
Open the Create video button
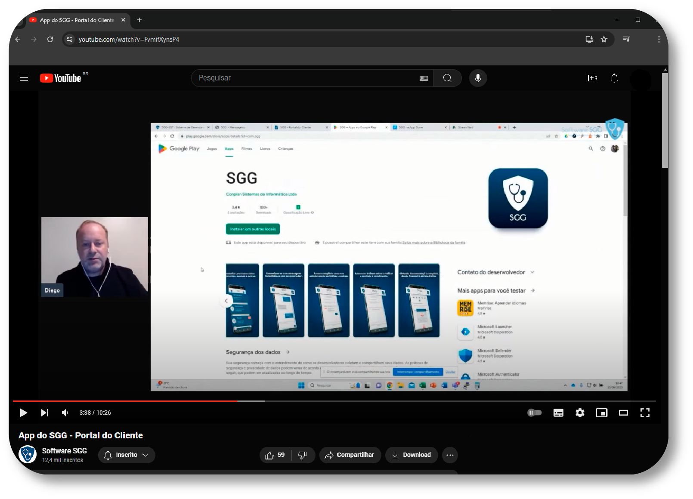tap(592, 78)
